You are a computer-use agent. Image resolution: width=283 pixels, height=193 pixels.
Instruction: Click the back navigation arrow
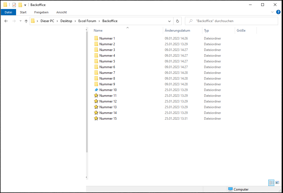(6, 21)
